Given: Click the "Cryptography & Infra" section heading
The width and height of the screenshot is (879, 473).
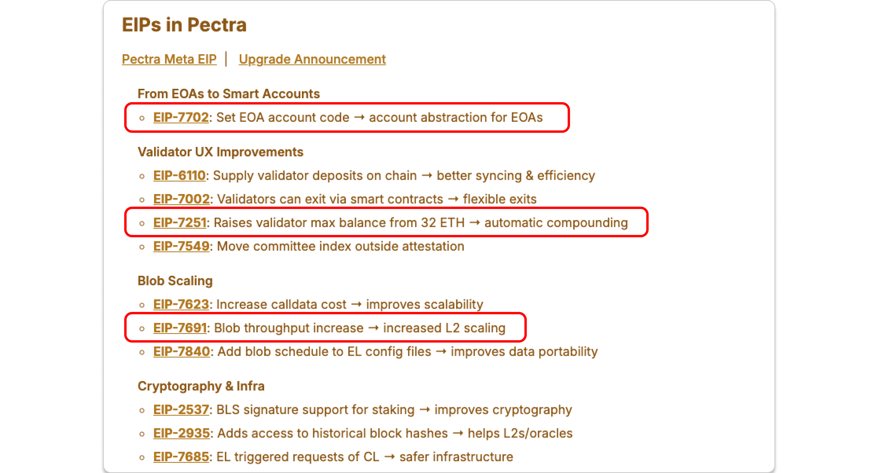Looking at the screenshot, I should [x=201, y=386].
